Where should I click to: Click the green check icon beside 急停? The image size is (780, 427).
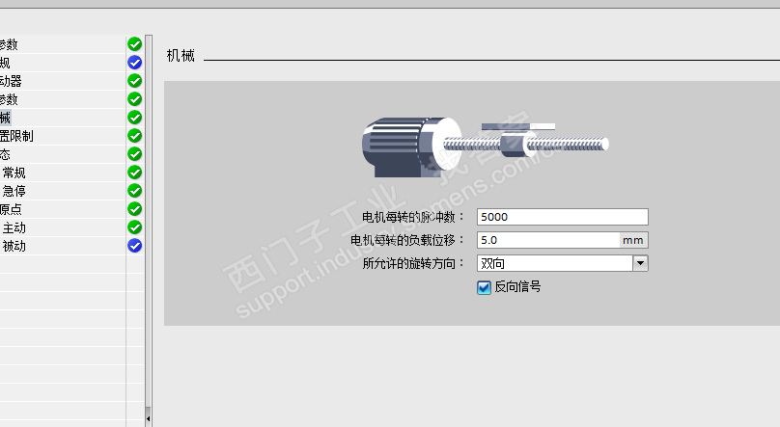(x=134, y=191)
